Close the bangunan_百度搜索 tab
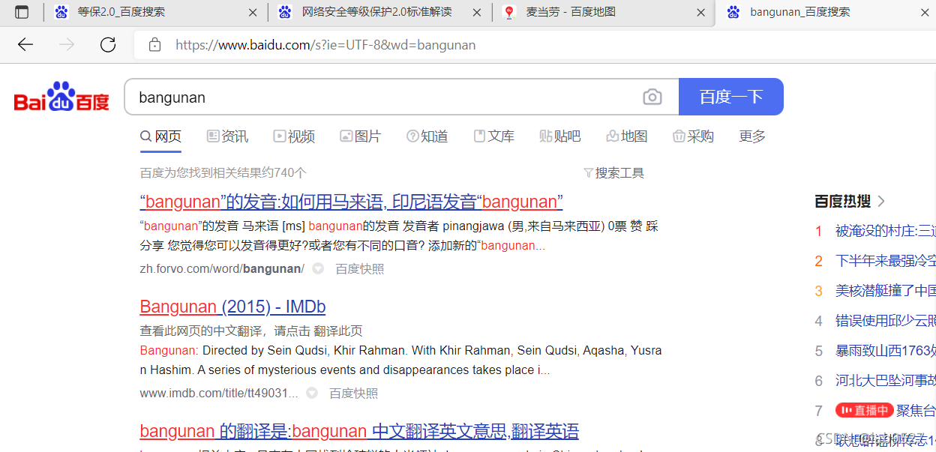Screen dimensions: 936x452 pyautogui.click(x=925, y=13)
